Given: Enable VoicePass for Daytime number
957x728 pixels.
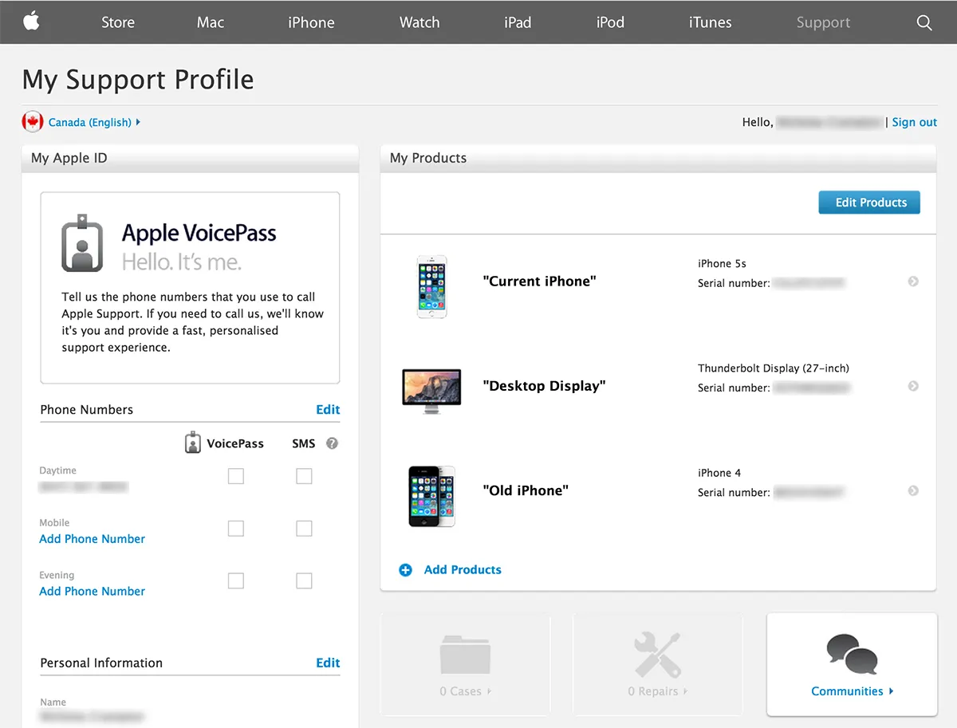Looking at the screenshot, I should (x=236, y=476).
